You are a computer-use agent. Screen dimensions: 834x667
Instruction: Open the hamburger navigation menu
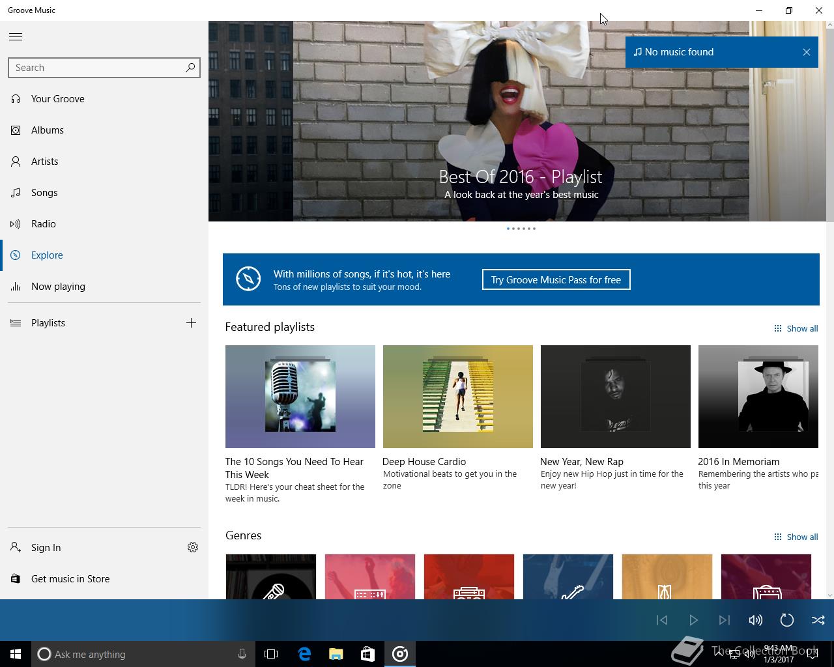[16, 36]
